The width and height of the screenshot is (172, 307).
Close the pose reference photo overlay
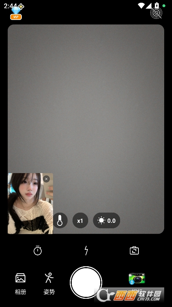coord(46,179)
